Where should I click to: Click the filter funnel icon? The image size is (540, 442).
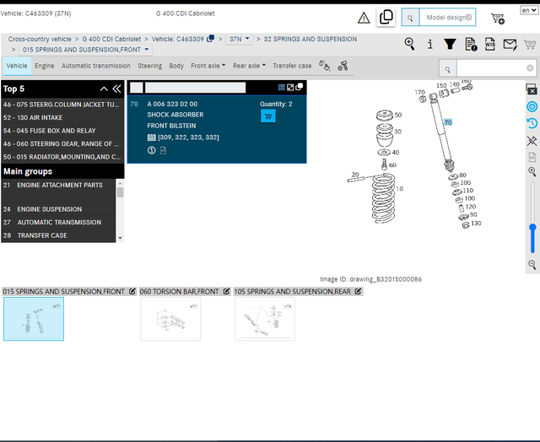(x=450, y=44)
